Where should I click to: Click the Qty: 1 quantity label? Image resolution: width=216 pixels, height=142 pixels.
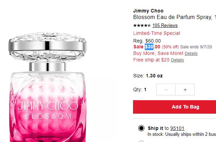tap(140, 90)
